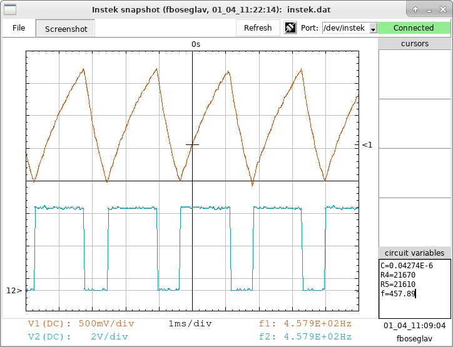
Task: Click the cursors panel header
Action: click(x=414, y=44)
